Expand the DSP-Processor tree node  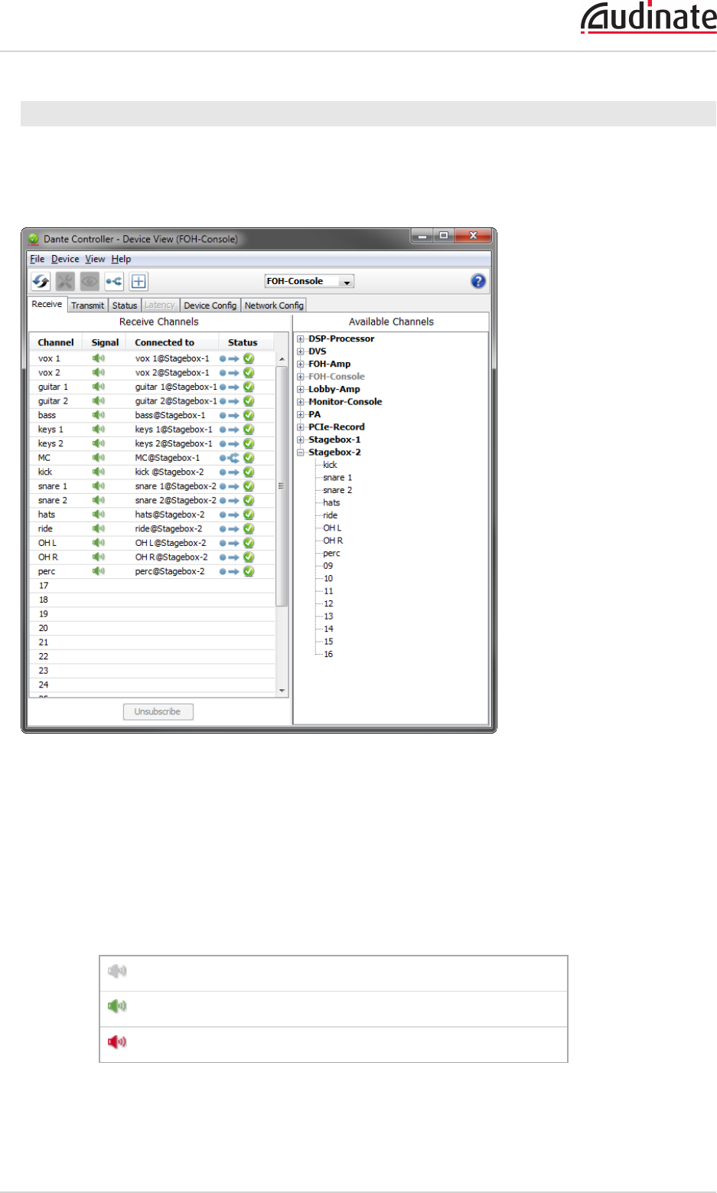pos(301,339)
